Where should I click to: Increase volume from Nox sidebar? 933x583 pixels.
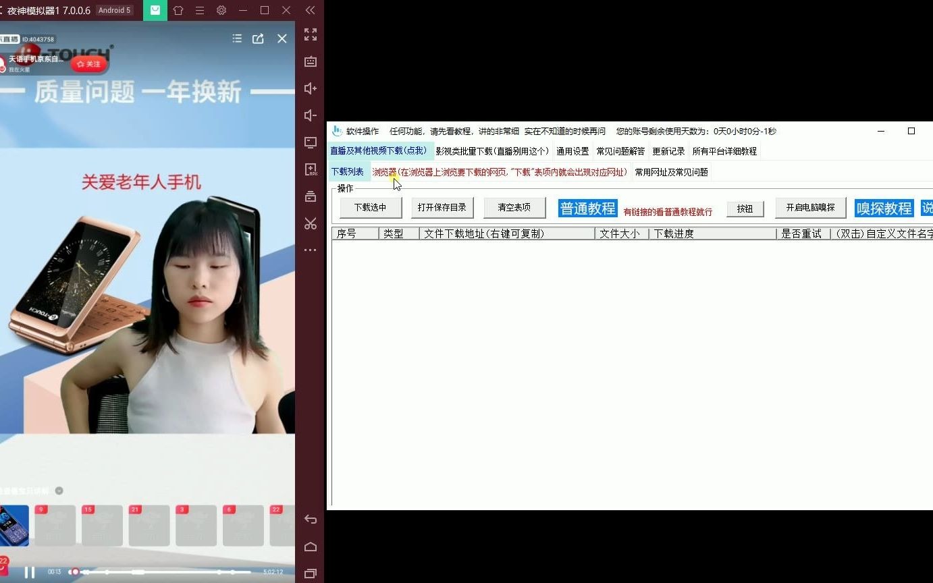pyautogui.click(x=311, y=88)
